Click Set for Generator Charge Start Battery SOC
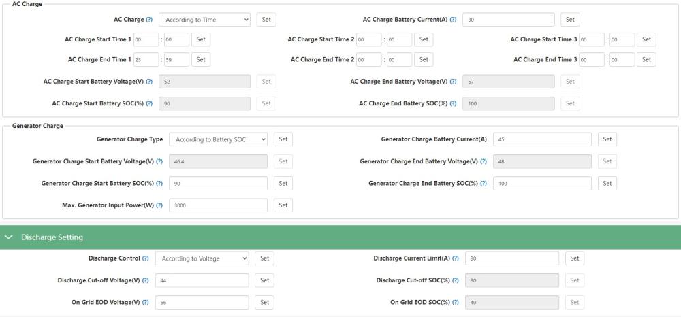Viewport: 681px width, 317px height. click(x=283, y=184)
